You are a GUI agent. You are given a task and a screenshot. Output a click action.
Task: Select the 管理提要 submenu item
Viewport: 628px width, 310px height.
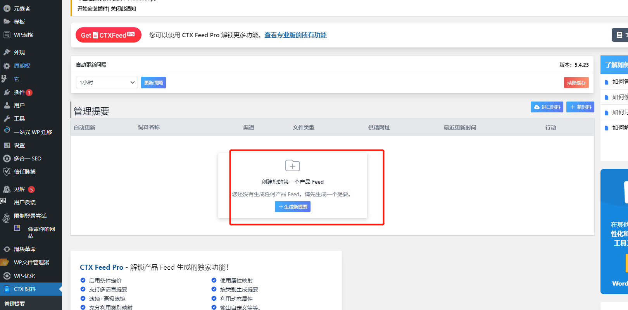click(15, 304)
